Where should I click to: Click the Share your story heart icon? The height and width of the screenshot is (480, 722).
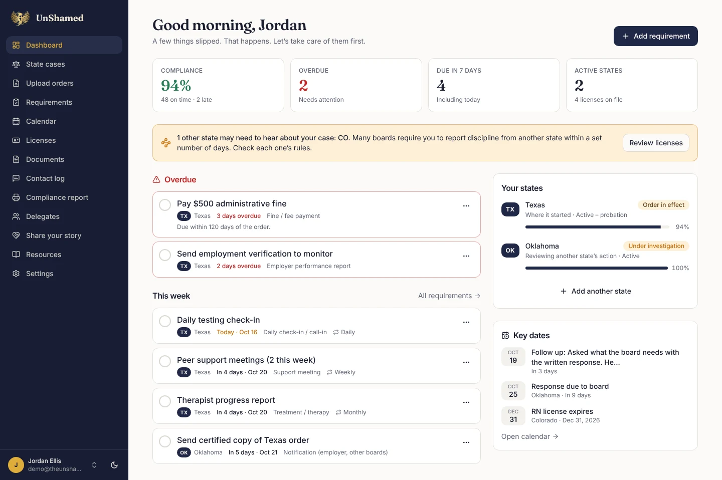click(16, 235)
